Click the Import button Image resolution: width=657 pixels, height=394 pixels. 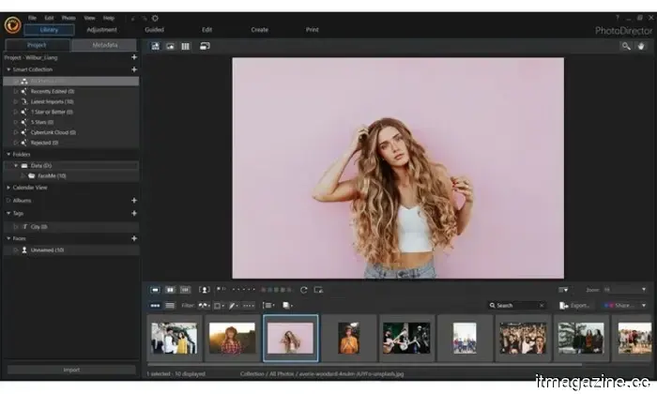[71, 370]
